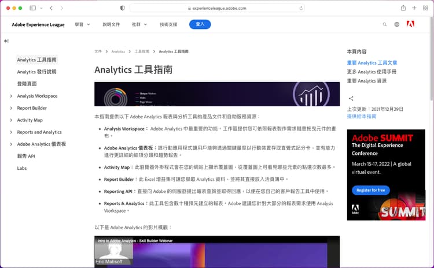Jump to 更多 Analytics 使用手冊 section
This screenshot has width=434, height=268.
click(372, 72)
